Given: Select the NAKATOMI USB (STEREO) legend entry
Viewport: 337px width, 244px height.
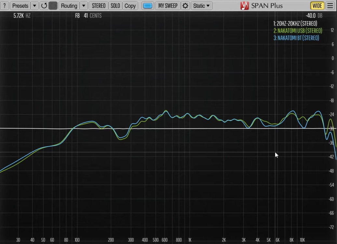Looking at the screenshot, I should tap(298, 30).
